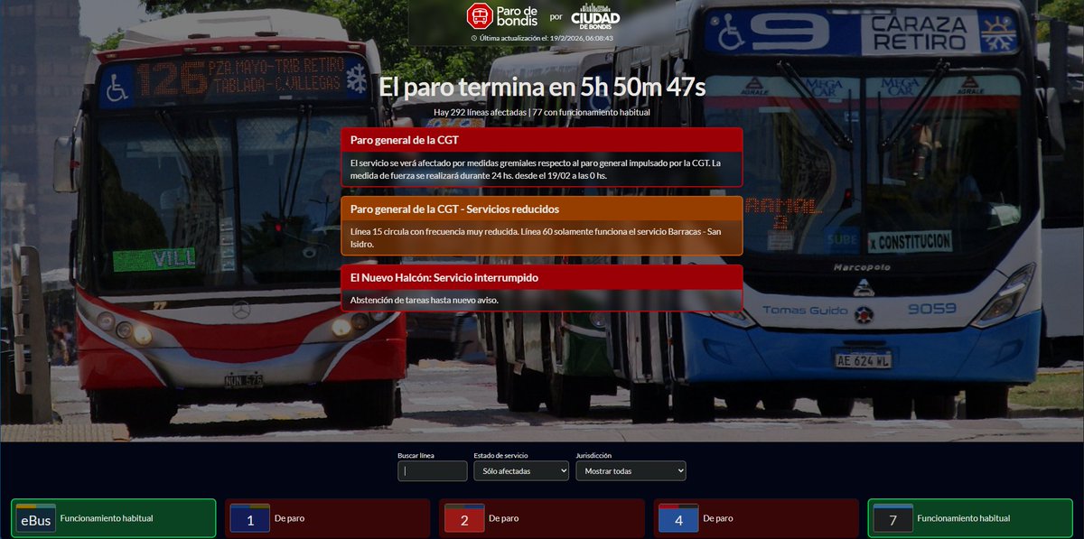
Task: Open the Jurisdicción dropdown
Action: (631, 470)
